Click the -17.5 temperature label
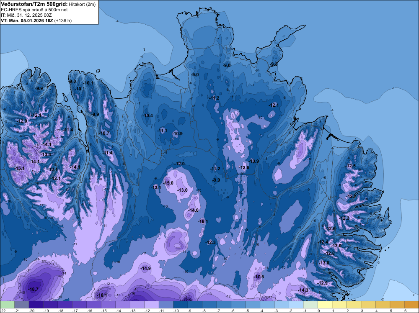The width and height of the screenshot is (419, 313). [x=259, y=277]
